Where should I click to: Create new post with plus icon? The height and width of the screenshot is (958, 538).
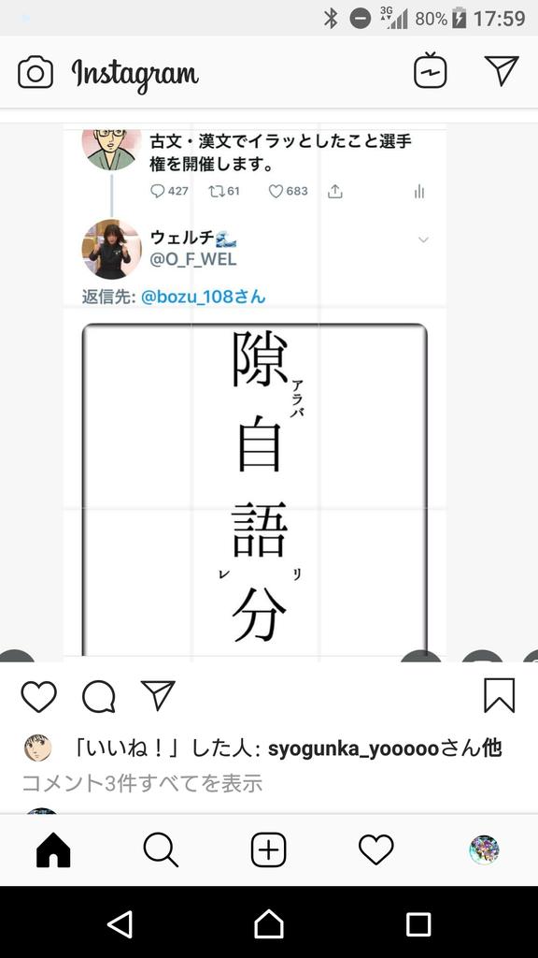[x=268, y=849]
